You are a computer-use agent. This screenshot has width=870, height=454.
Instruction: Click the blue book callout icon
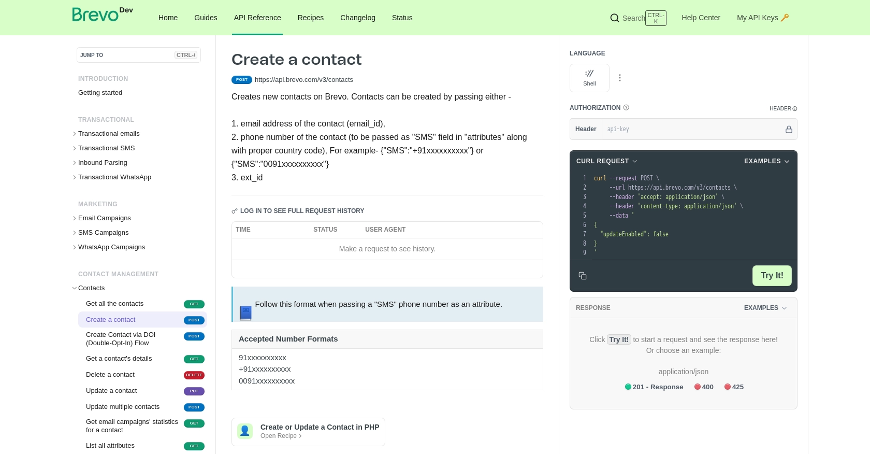245,313
